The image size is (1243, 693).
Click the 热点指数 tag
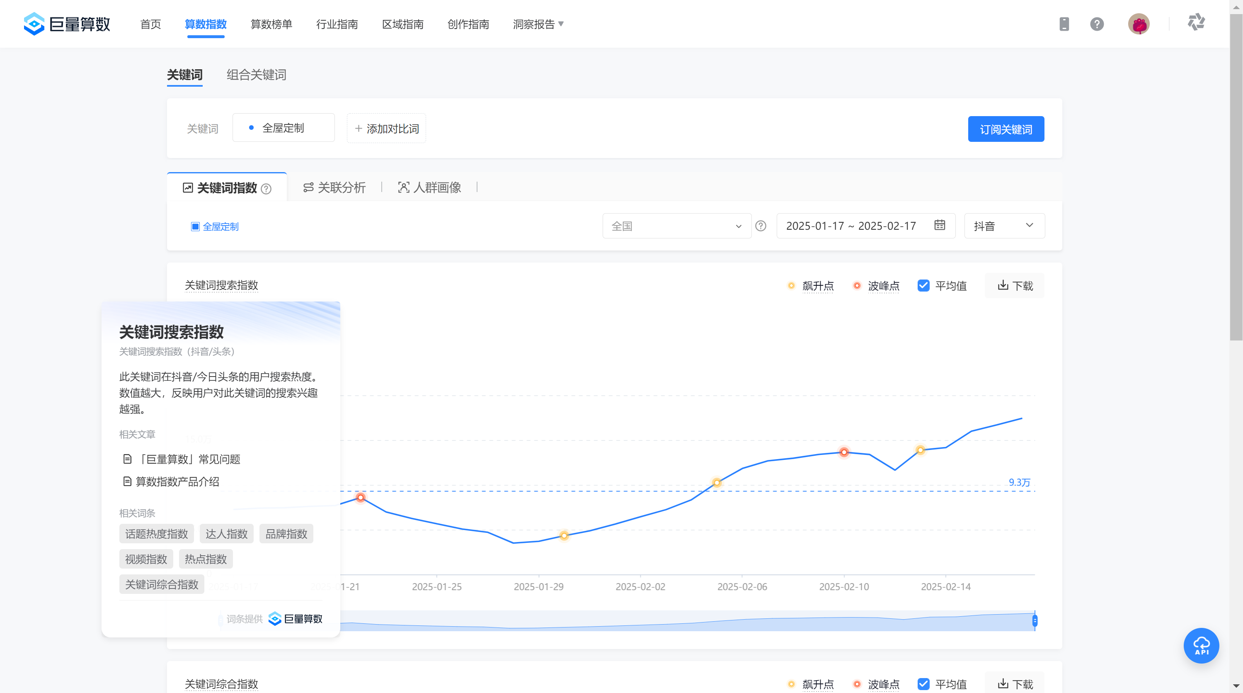206,559
